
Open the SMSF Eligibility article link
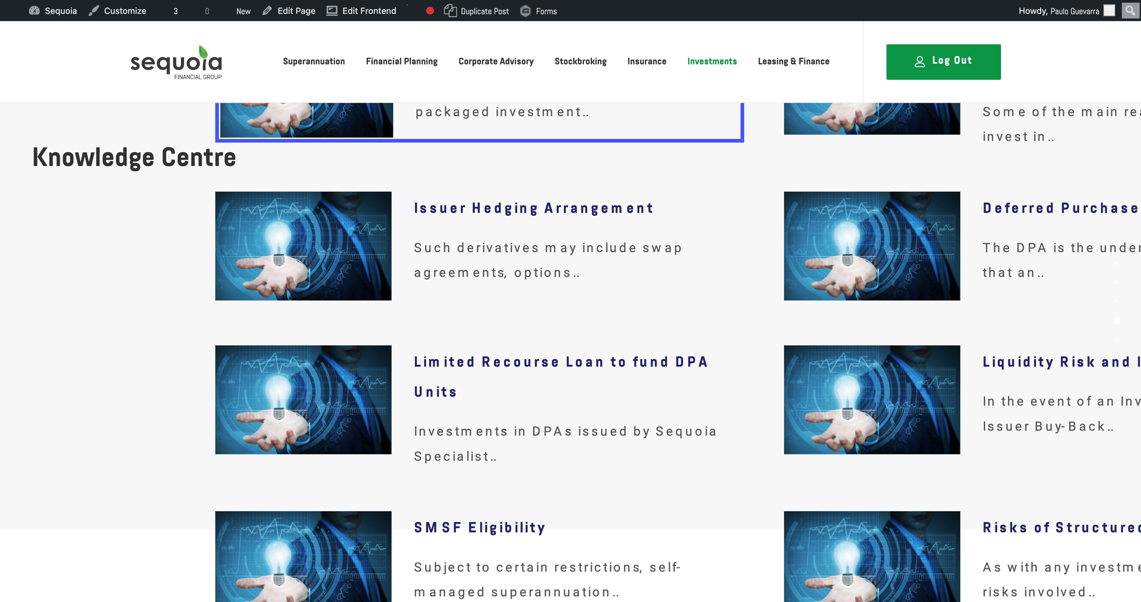tap(479, 528)
